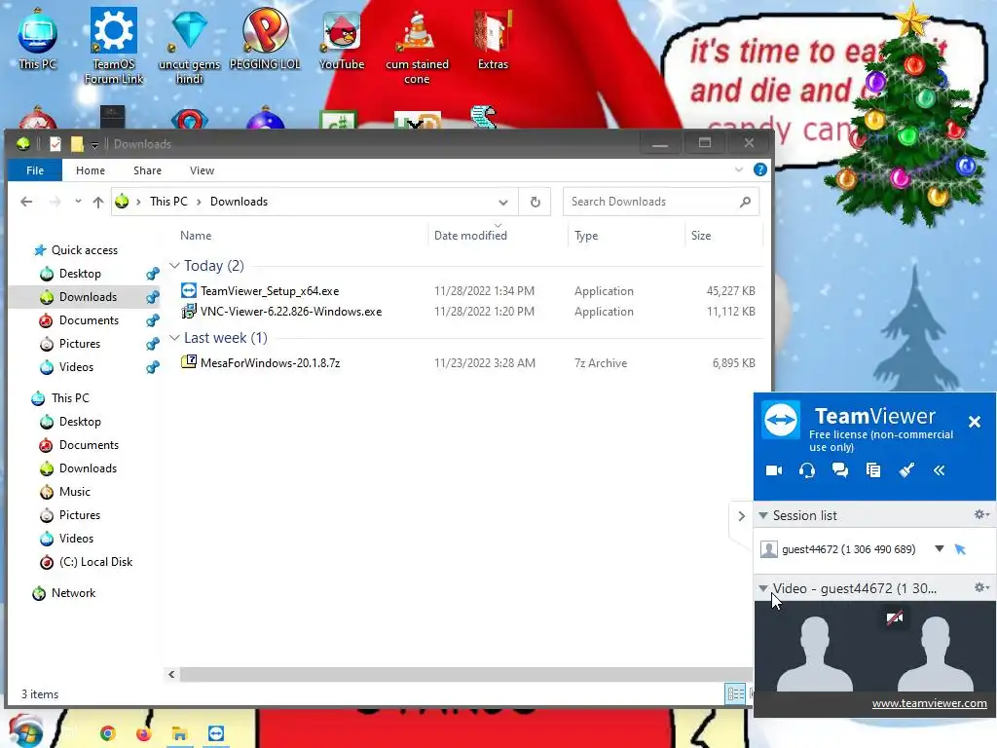Open the TeamViewer chat icon
Image resolution: width=997 pixels, height=748 pixels.
(840, 470)
